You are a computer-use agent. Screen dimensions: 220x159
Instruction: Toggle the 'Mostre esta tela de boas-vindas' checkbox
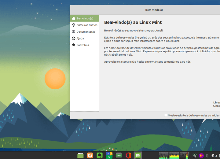pos(166,115)
